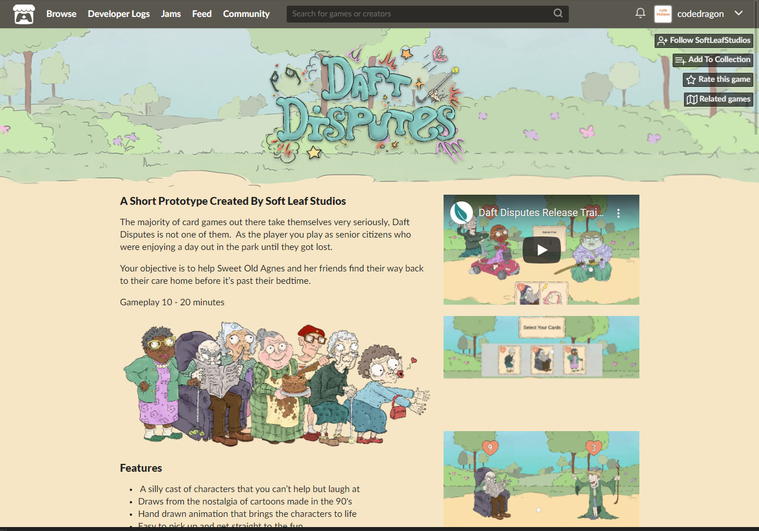Click the elderly characters group illustration
Viewport: 759px width, 531px height.
pos(277,385)
